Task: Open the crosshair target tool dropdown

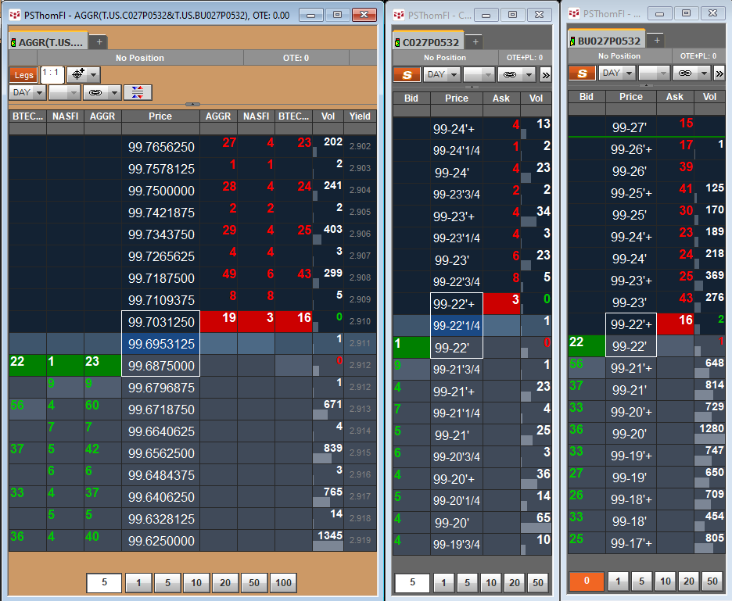Action: pos(84,74)
